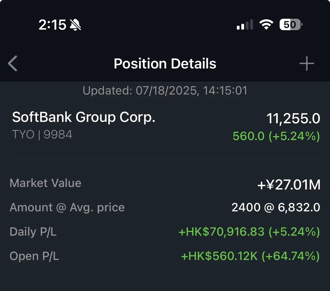Viewport: 330px width, 291px height.
Task: Tap the battery indicator showing 50
Action: pos(291,25)
